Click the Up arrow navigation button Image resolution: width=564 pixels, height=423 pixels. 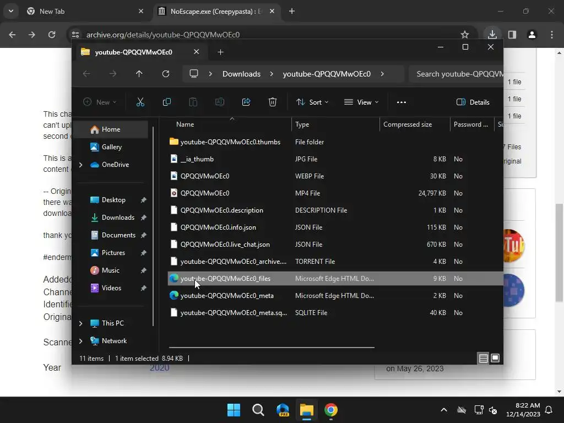[x=139, y=74]
